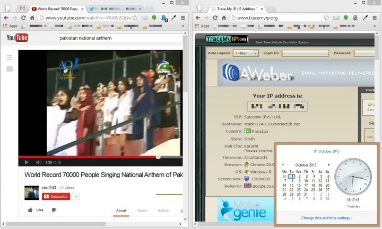This screenshot has height=229, width=382.
Task: Open the Chrome menu in TraceMyIP window
Action: 375,18
